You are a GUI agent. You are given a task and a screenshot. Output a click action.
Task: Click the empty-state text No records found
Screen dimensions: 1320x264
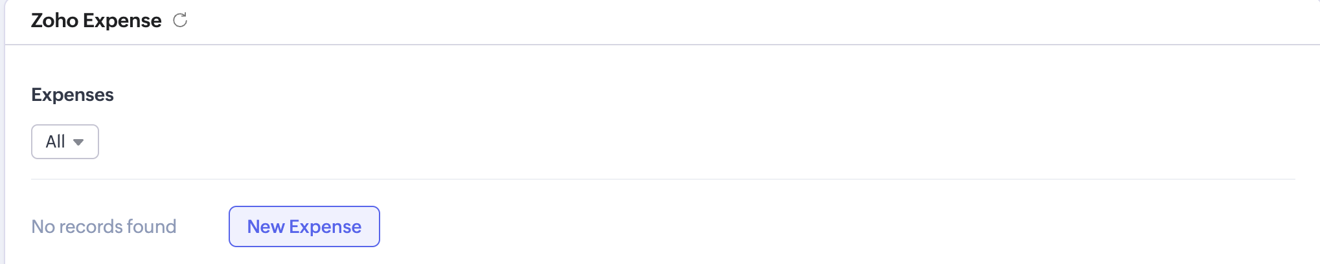pyautogui.click(x=104, y=226)
